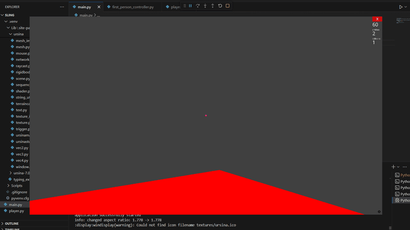Open the new terminal profile dropdown
The image size is (410, 230).
(398, 167)
